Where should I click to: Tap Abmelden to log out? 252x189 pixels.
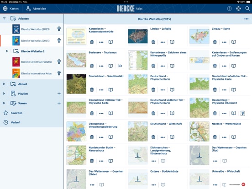pyautogui.click(x=36, y=9)
